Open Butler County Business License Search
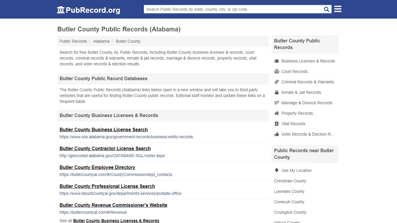The width and height of the screenshot is (397, 223). [x=103, y=130]
